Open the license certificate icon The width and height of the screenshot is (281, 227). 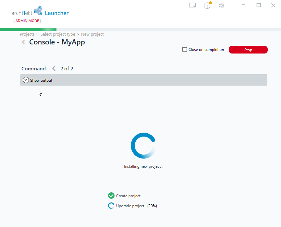(192, 6)
